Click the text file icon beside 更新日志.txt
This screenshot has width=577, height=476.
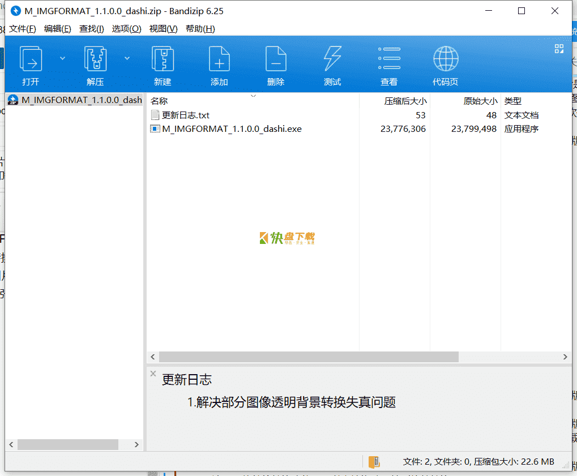pyautogui.click(x=155, y=115)
